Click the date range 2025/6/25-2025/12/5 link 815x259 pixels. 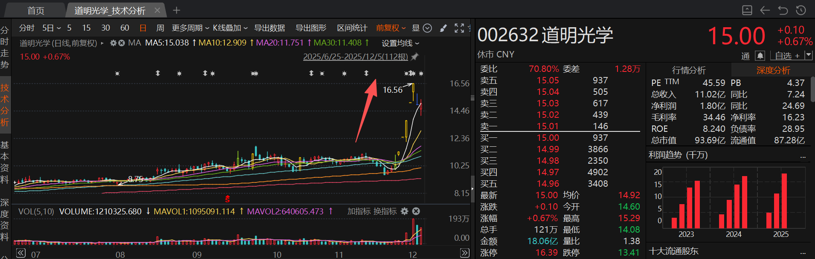356,57
